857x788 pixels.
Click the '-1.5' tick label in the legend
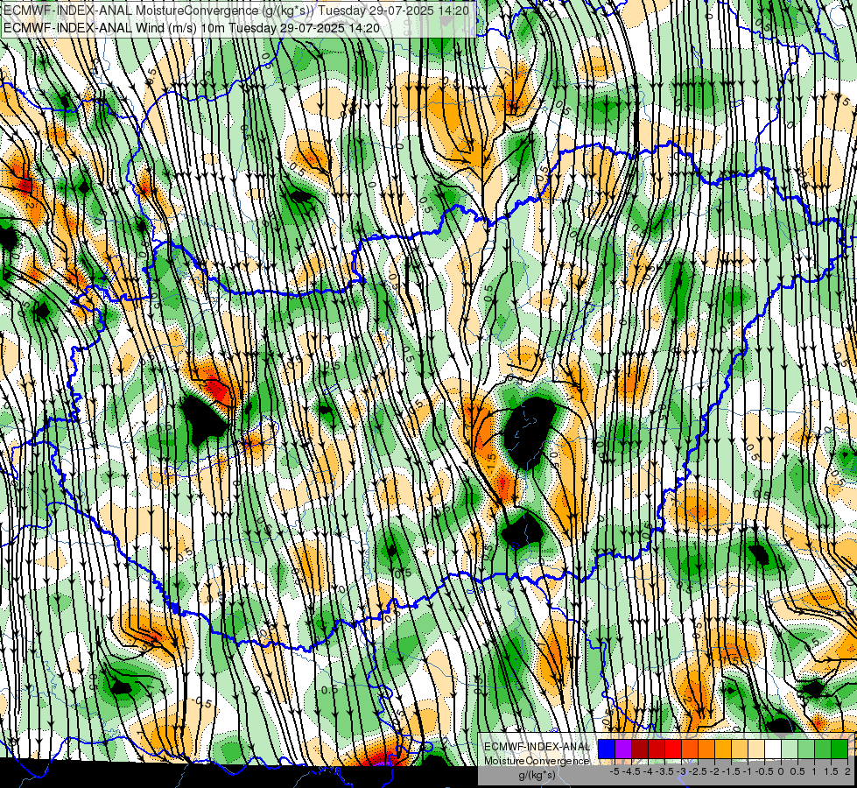click(x=731, y=771)
